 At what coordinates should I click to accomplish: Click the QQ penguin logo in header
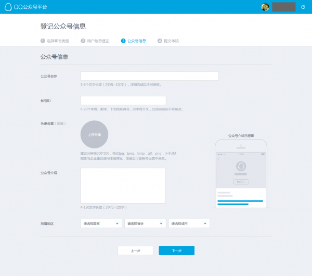coord(8,7)
